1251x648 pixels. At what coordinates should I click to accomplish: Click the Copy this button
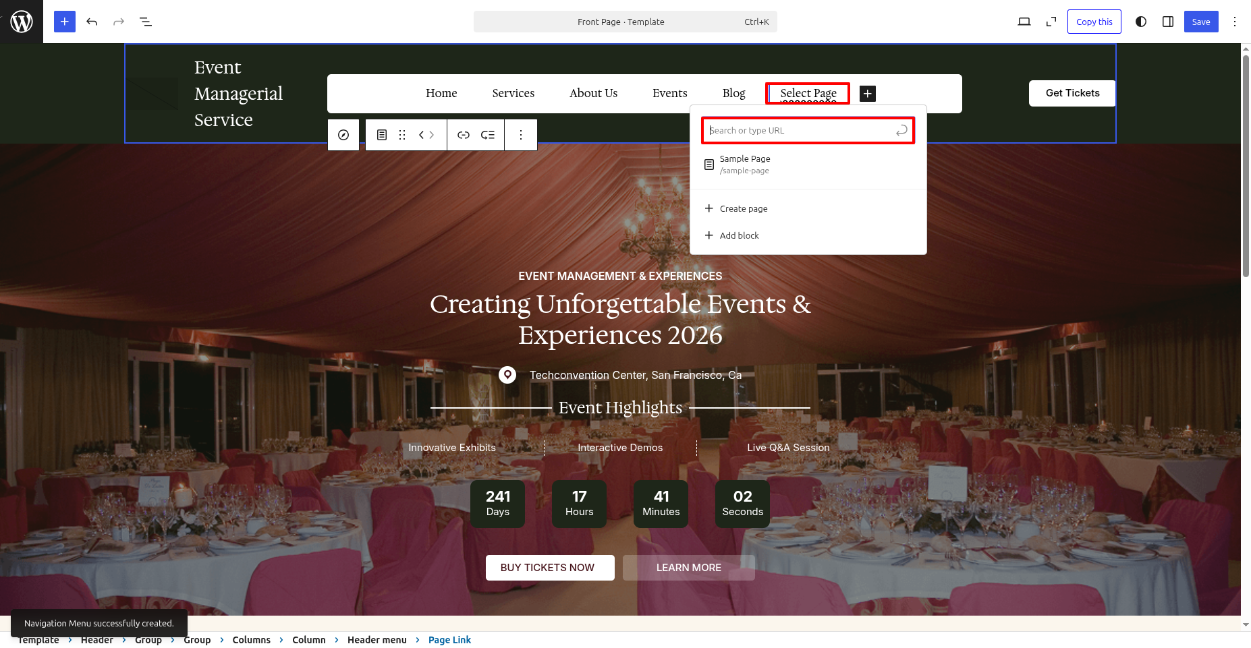coord(1094,22)
